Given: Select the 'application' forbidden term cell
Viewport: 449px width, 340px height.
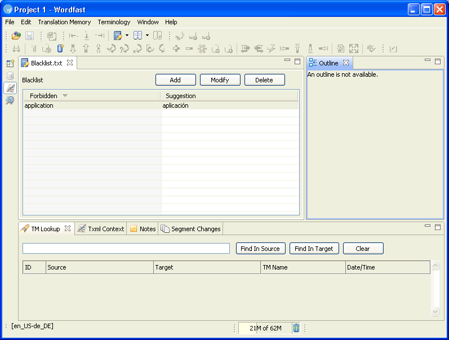Looking at the screenshot, I should pos(92,105).
